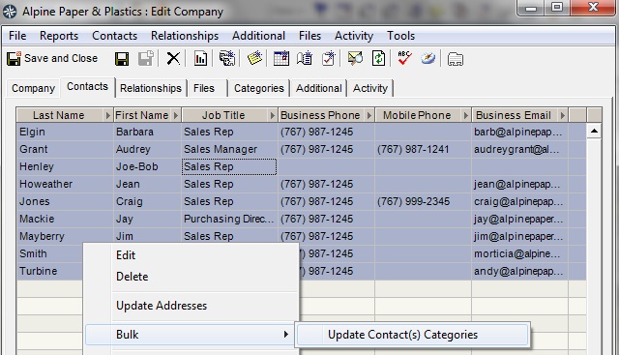Click the Sales Manager job title cell

coord(229,149)
